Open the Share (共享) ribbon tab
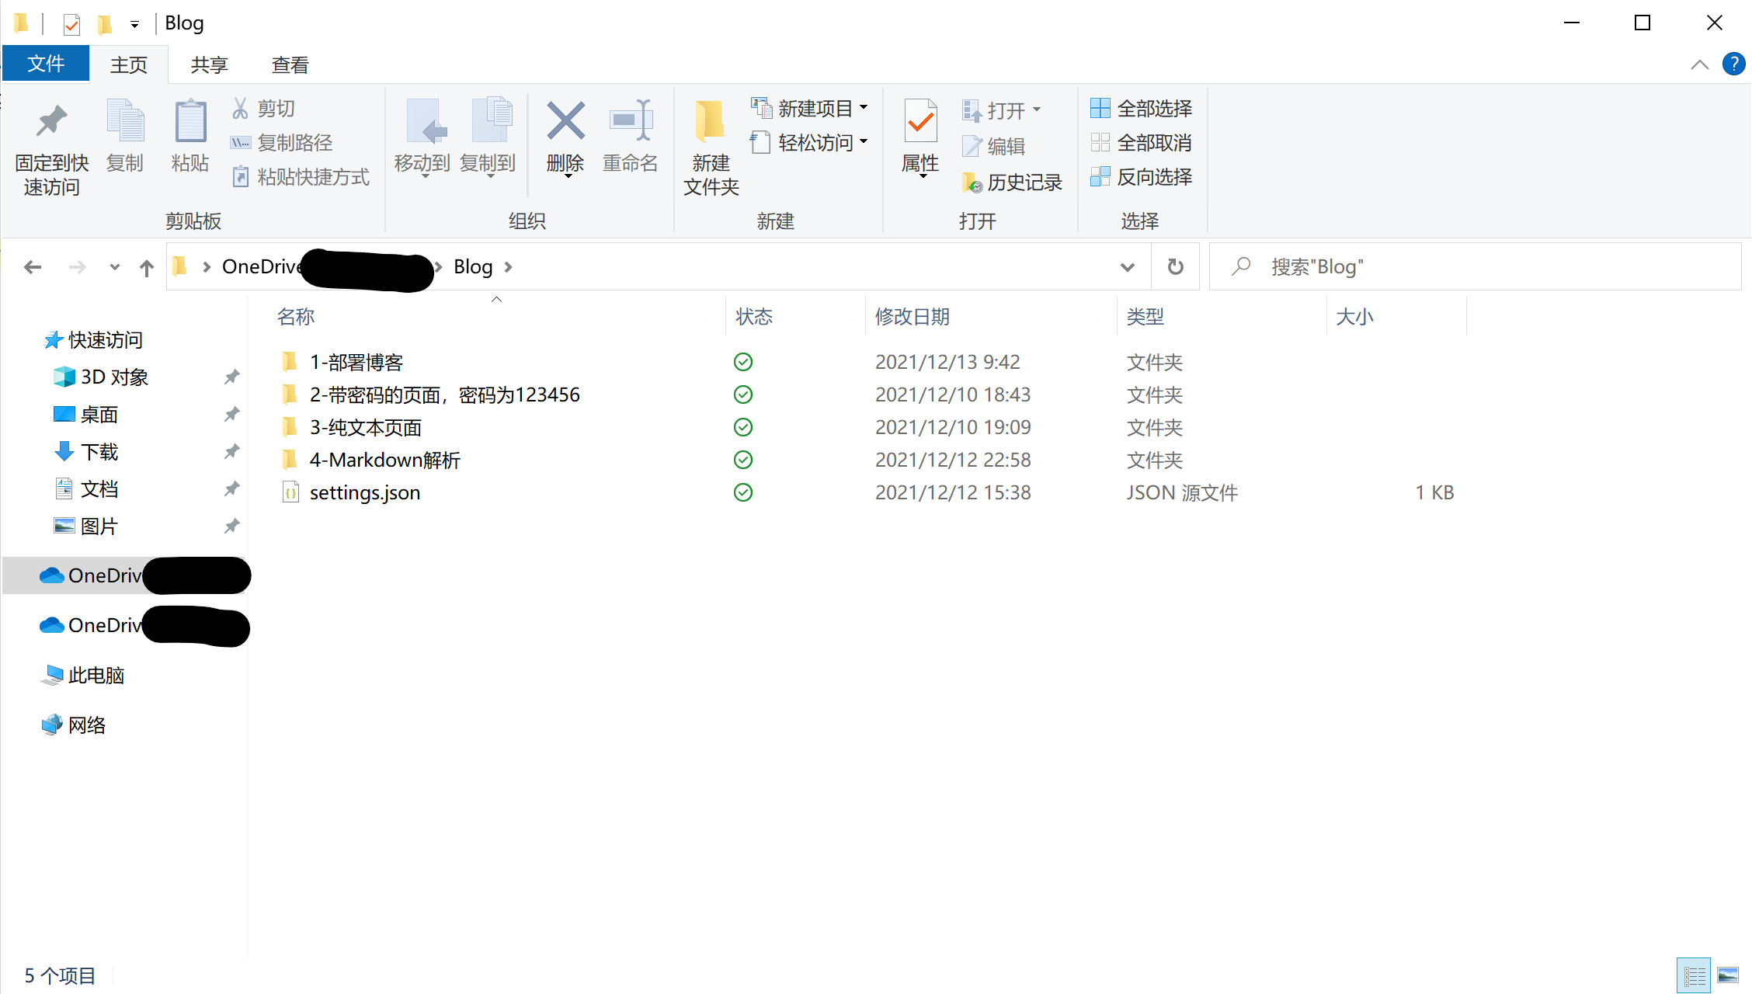The image size is (1752, 994). 209,64
